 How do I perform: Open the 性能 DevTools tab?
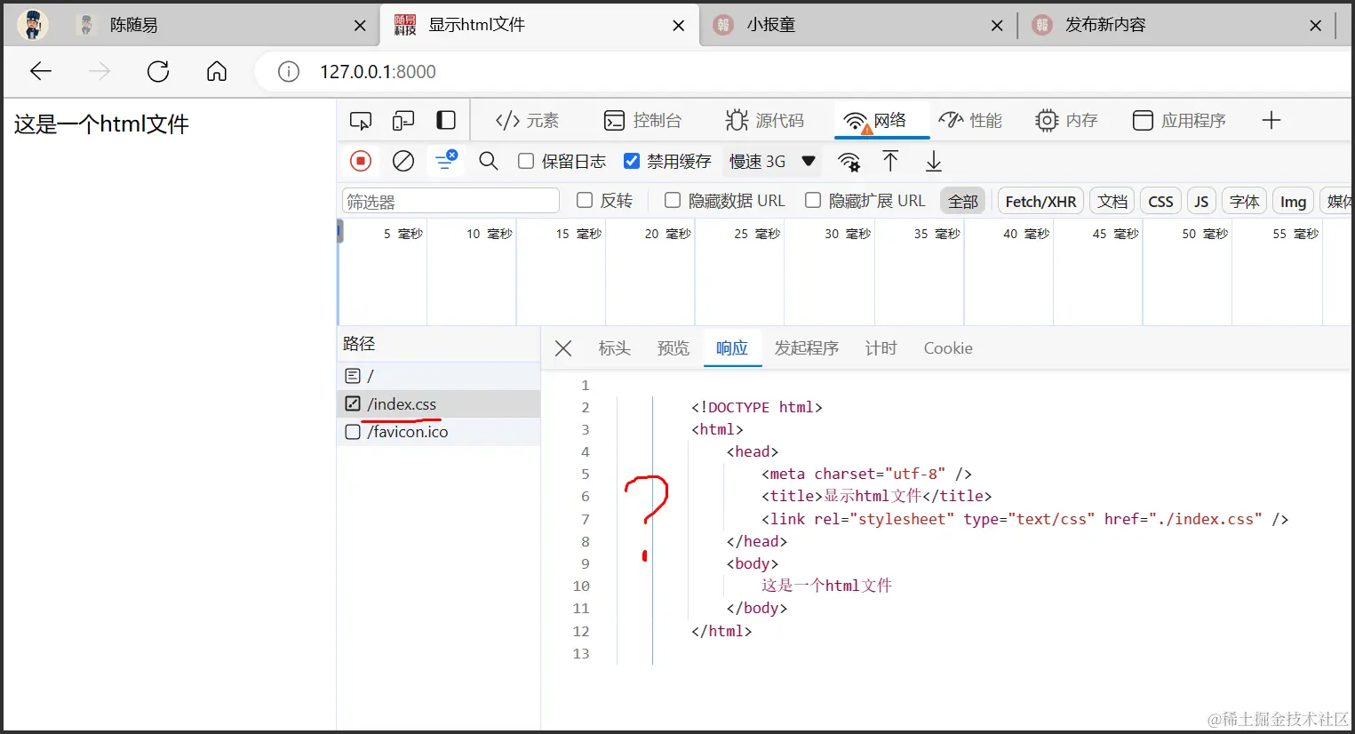[x=970, y=120]
